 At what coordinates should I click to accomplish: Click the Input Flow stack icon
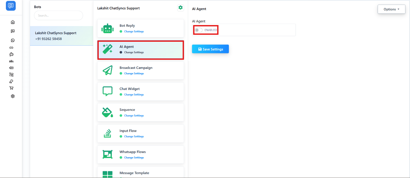(108, 133)
